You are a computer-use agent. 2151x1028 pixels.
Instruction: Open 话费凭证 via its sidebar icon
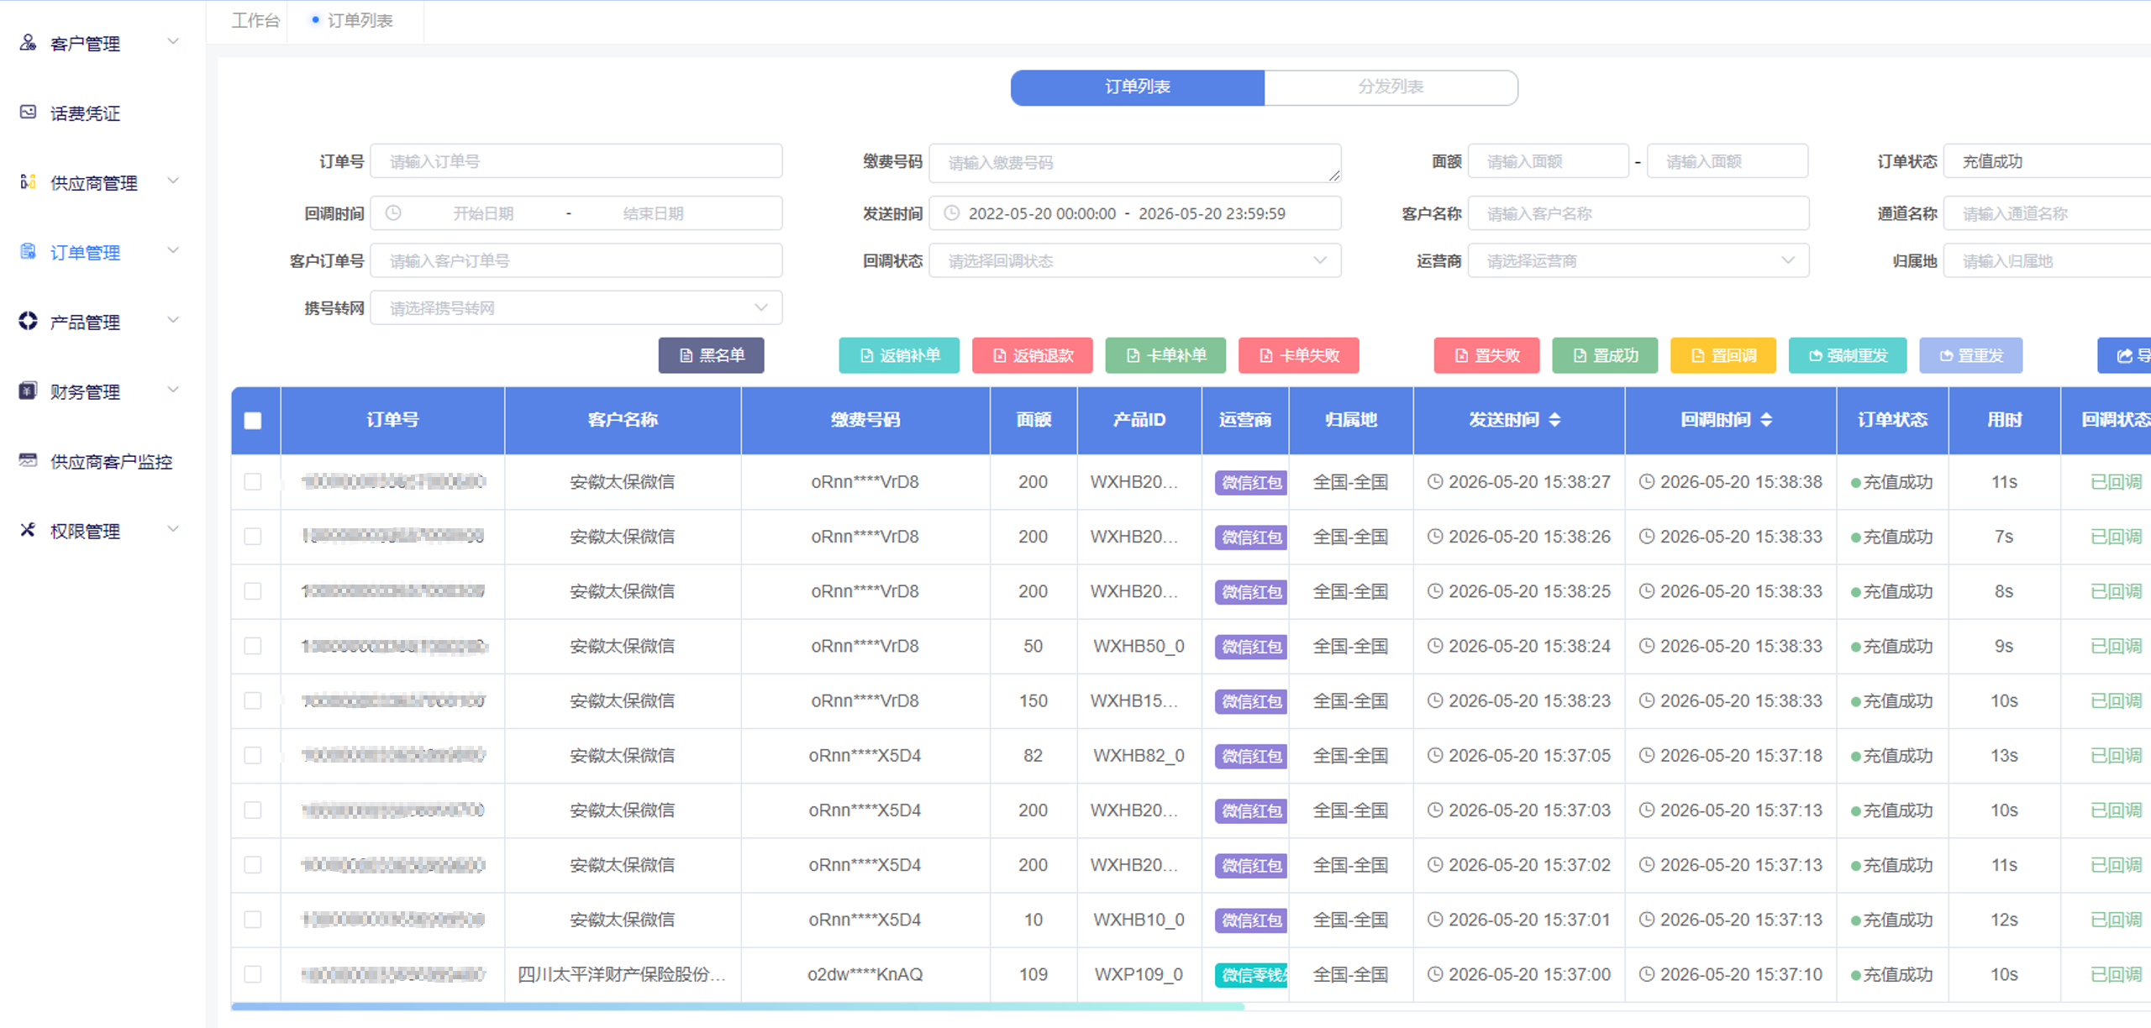pos(28,113)
